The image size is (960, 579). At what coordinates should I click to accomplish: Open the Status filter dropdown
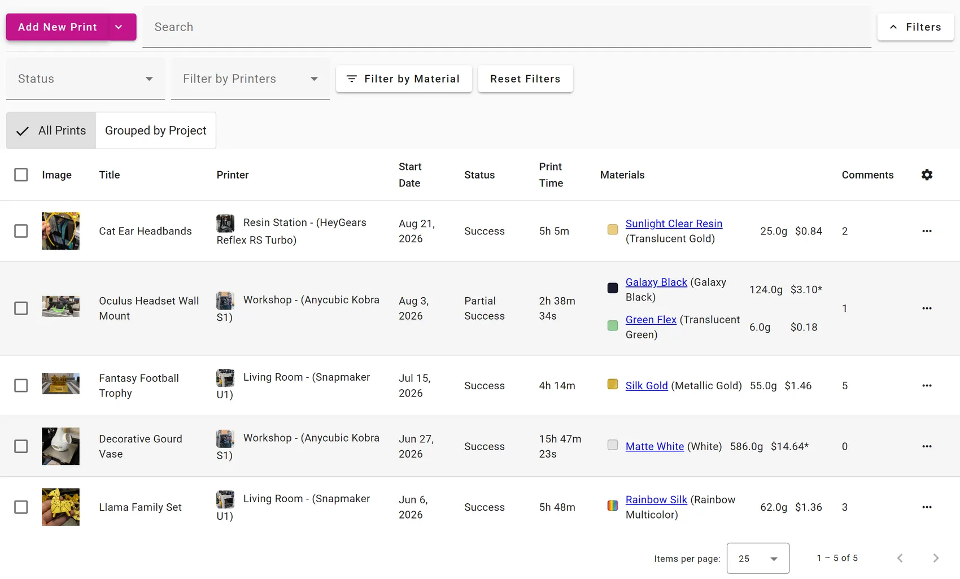click(85, 79)
